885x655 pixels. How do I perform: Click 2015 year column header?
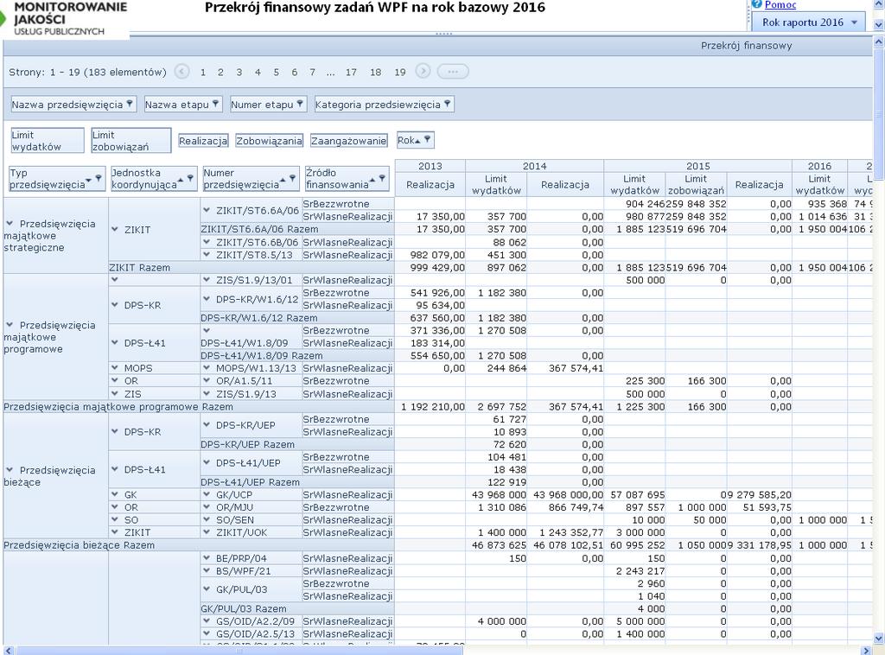[697, 166]
